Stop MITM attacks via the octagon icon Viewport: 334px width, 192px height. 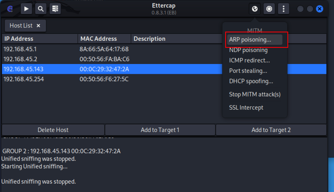269,9
